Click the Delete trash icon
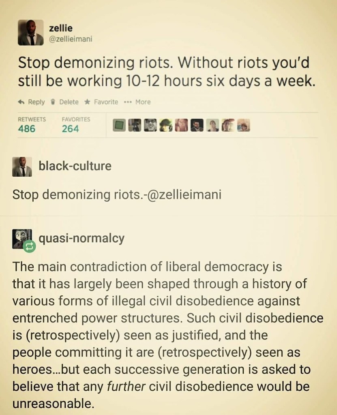 pos(53,102)
